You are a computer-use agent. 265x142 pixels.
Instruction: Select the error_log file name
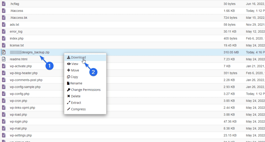point(16,32)
